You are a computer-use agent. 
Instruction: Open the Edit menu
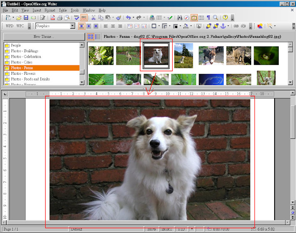(x=15, y=10)
